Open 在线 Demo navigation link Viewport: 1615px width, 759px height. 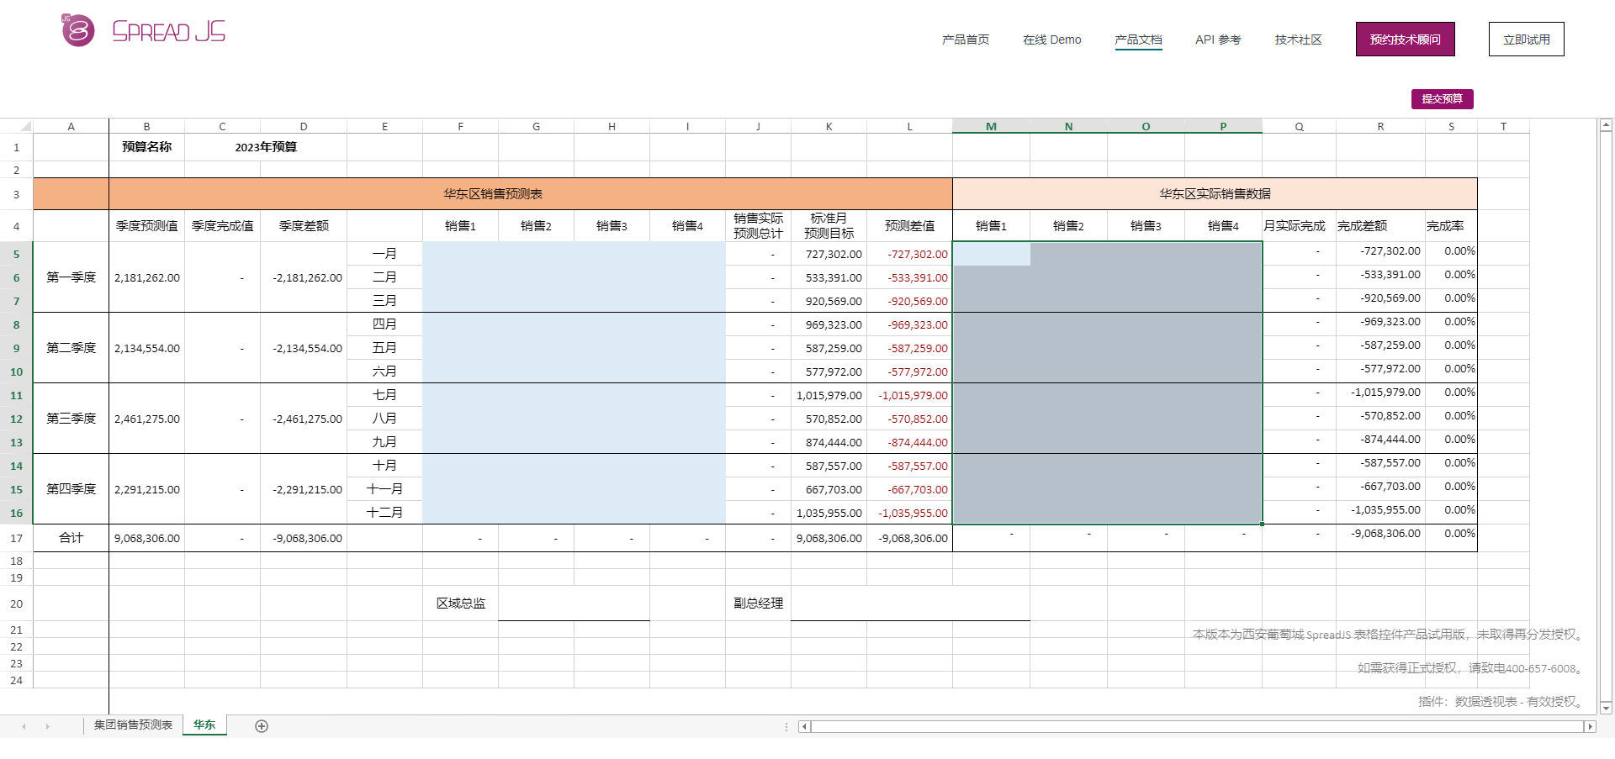point(1051,40)
